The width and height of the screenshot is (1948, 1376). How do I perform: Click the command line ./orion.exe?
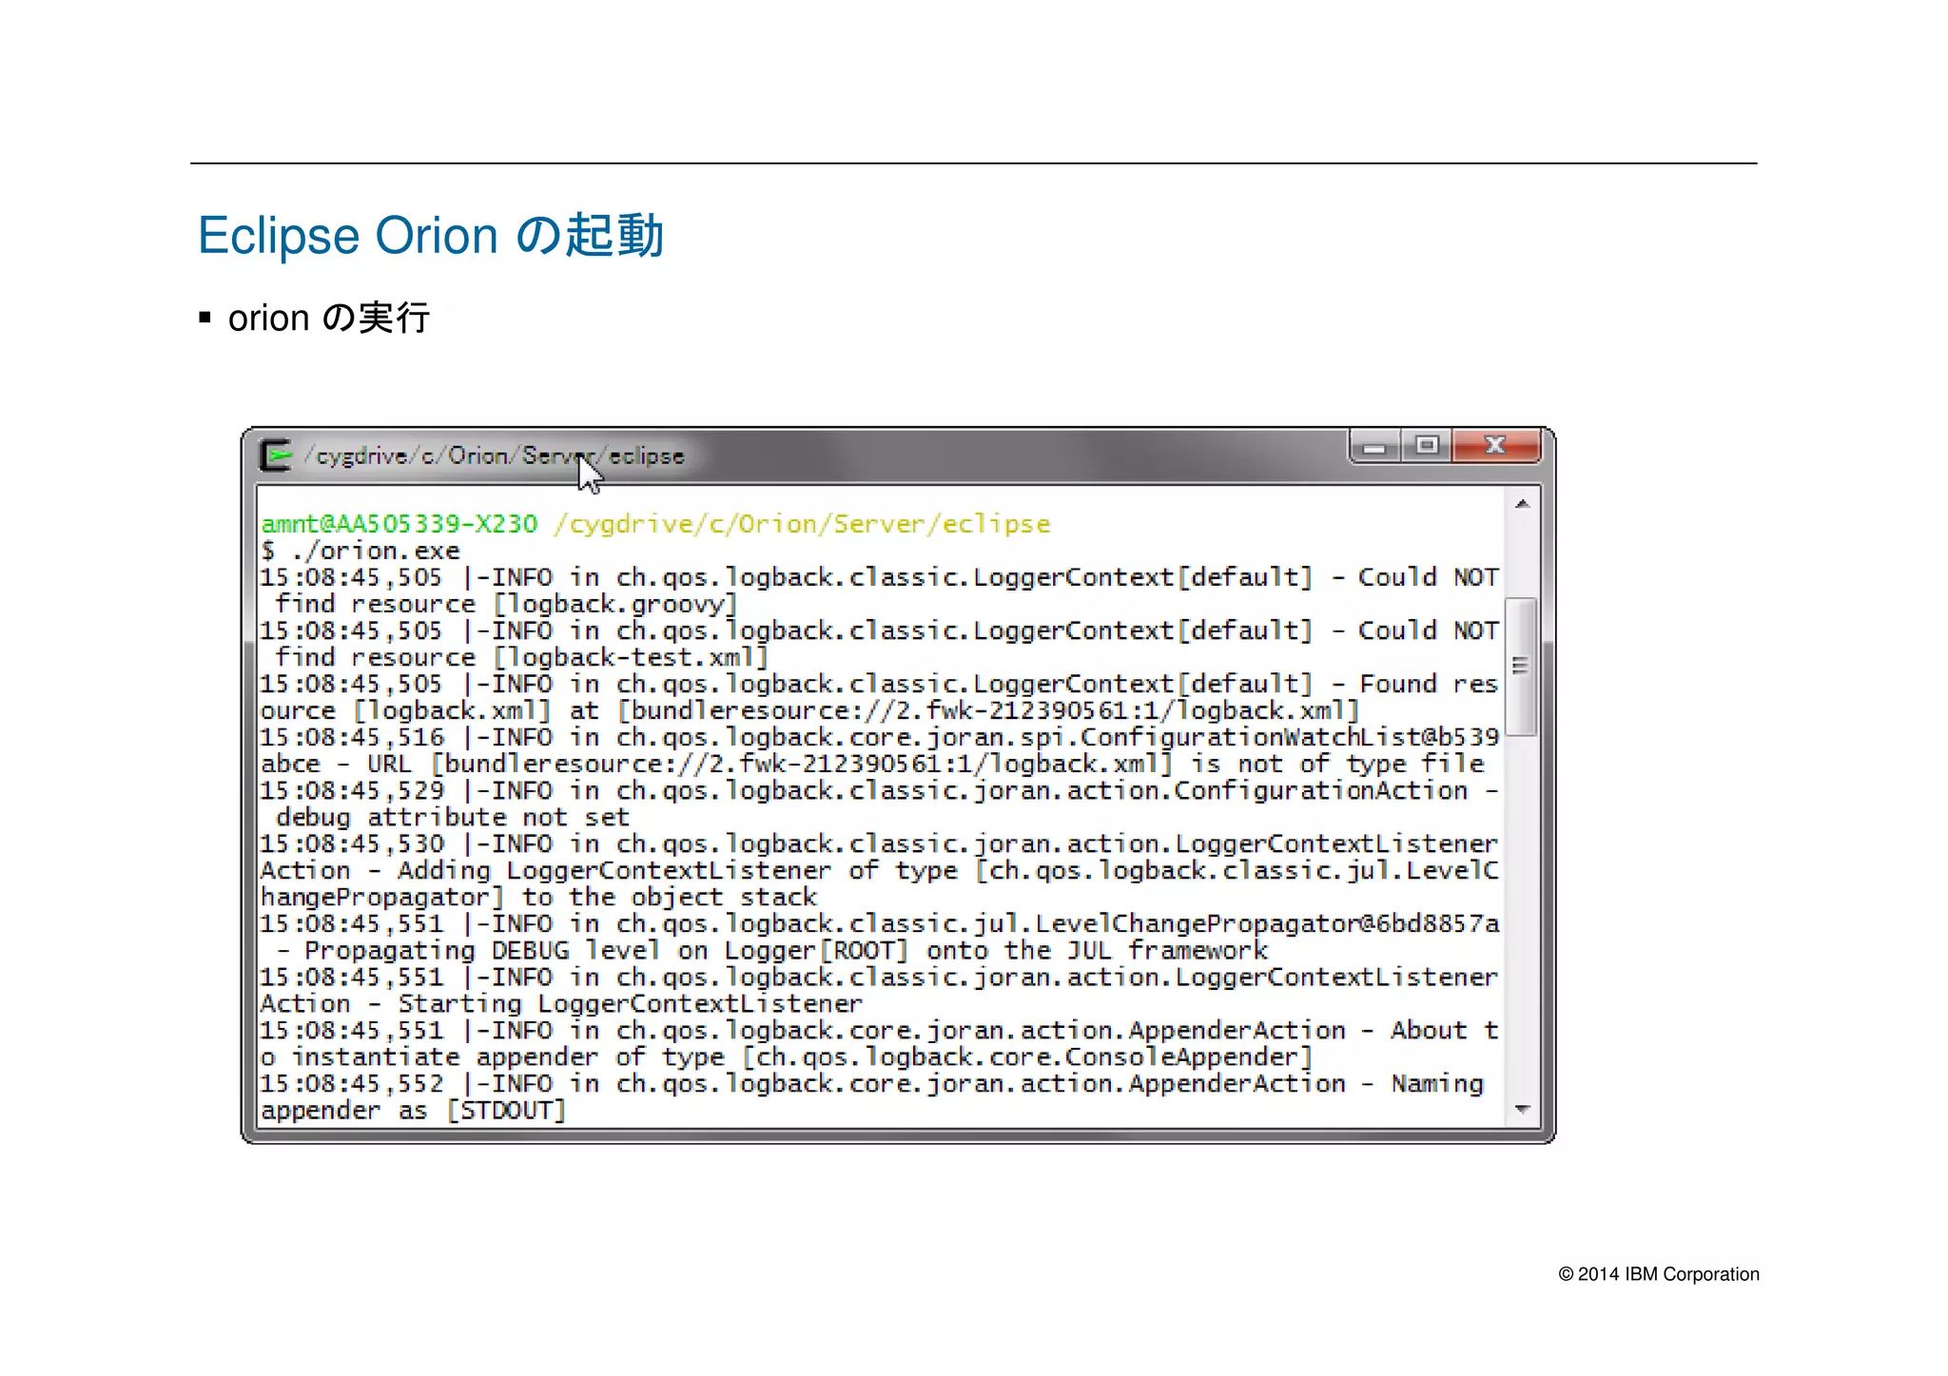tap(376, 551)
